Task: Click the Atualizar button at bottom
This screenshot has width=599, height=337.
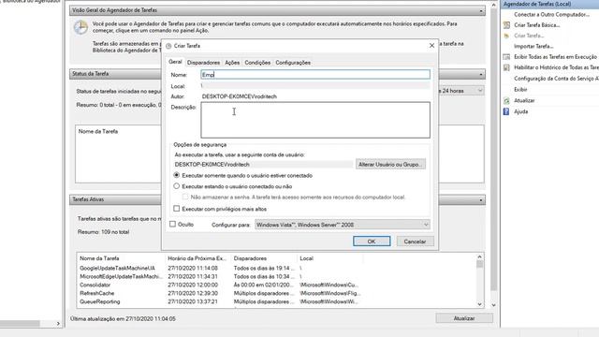Action: pos(464,318)
